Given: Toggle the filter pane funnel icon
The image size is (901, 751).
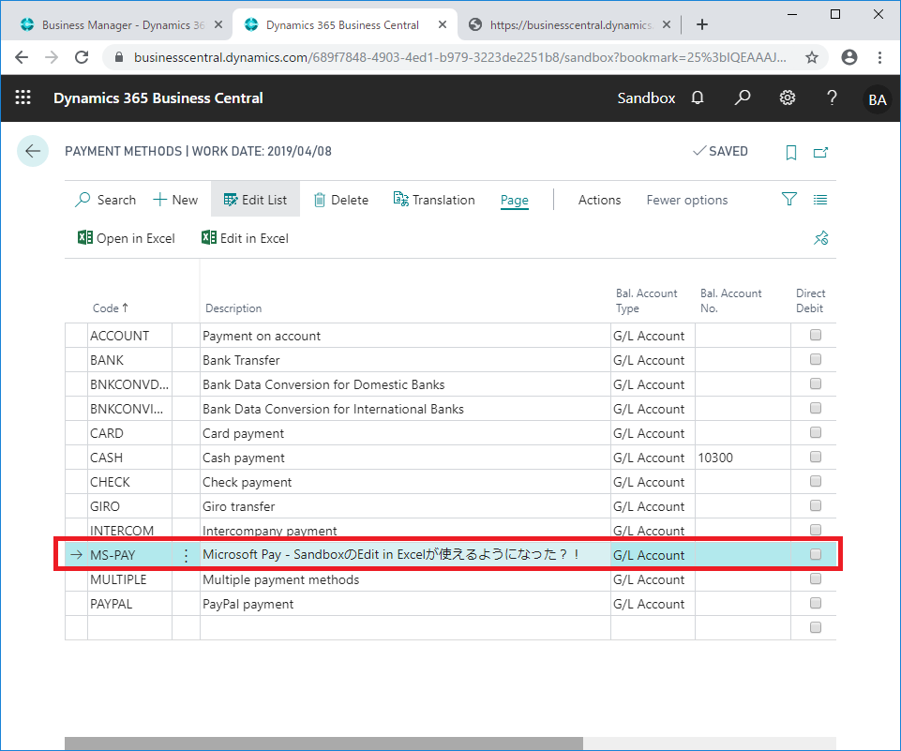Looking at the screenshot, I should [x=788, y=200].
